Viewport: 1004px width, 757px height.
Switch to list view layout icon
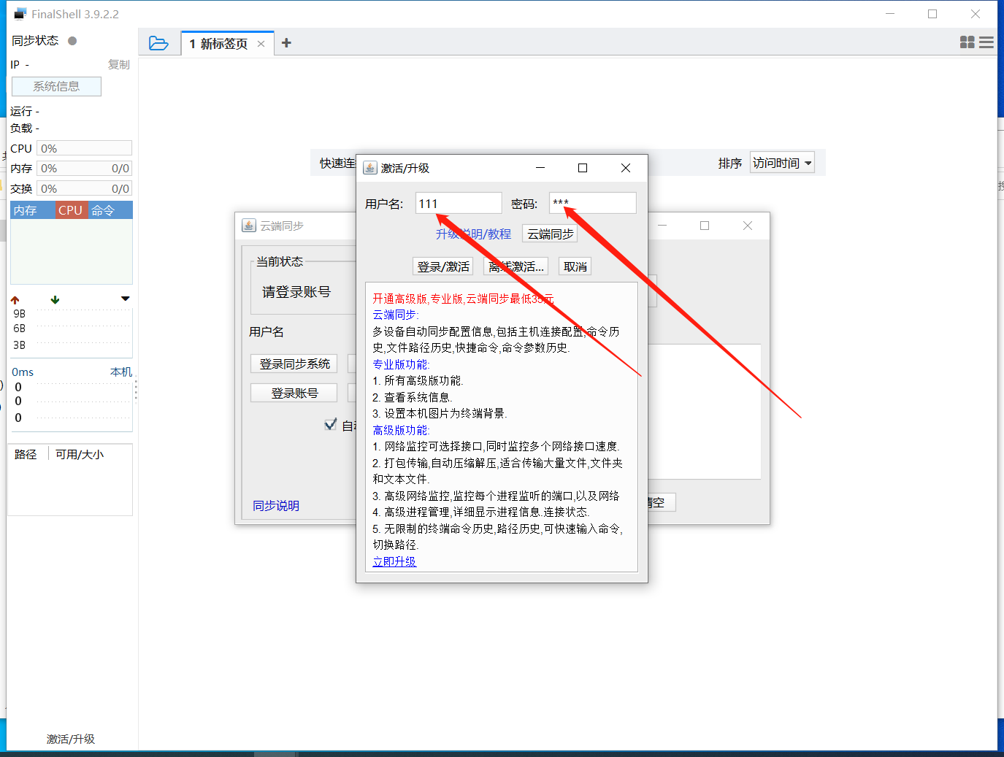click(986, 42)
